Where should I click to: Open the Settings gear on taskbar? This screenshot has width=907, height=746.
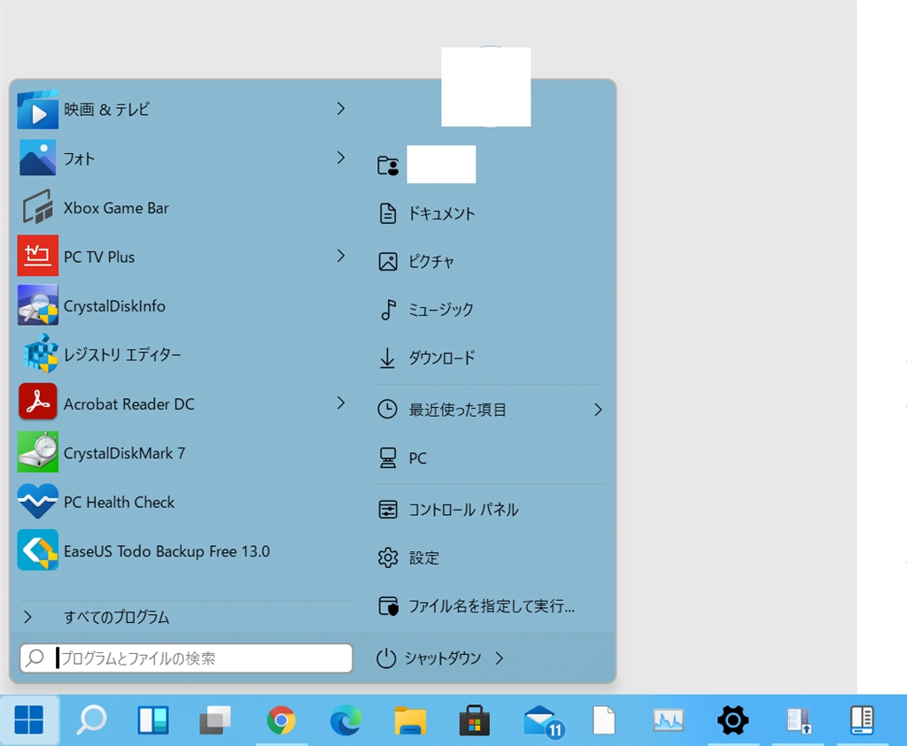[x=733, y=720]
